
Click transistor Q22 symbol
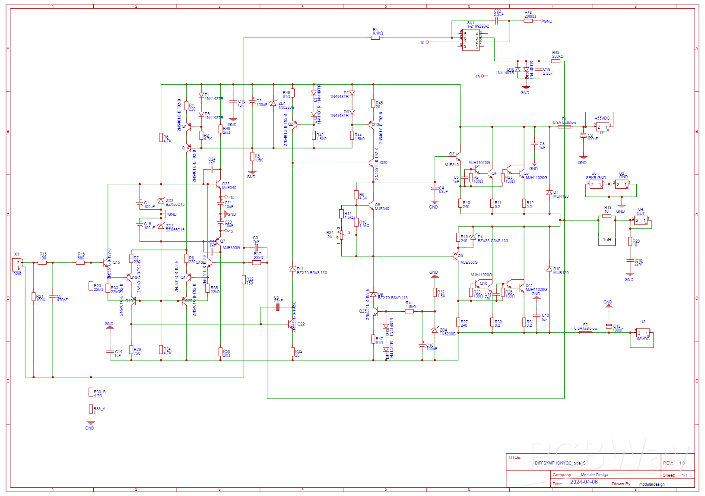[x=291, y=324]
